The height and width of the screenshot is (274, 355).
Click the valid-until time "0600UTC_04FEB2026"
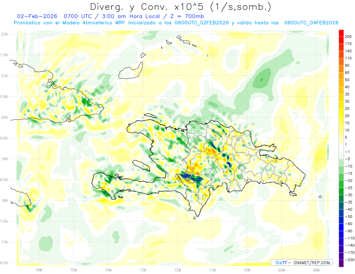pyautogui.click(x=311, y=23)
